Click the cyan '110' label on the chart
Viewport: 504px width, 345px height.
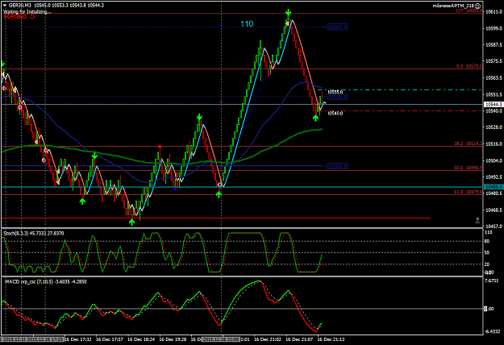pyautogui.click(x=247, y=23)
